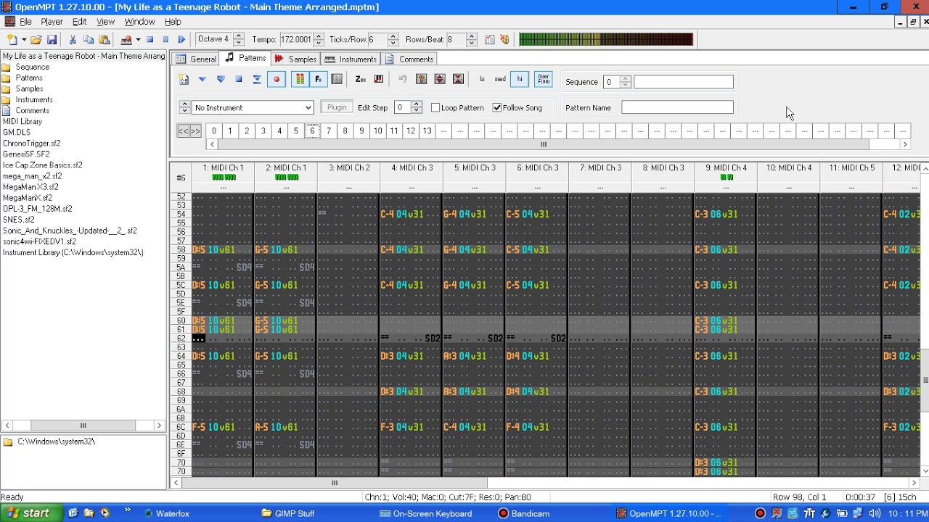The width and height of the screenshot is (929, 522).
Task: Click the Undo arrow icon
Action: coord(403,80)
